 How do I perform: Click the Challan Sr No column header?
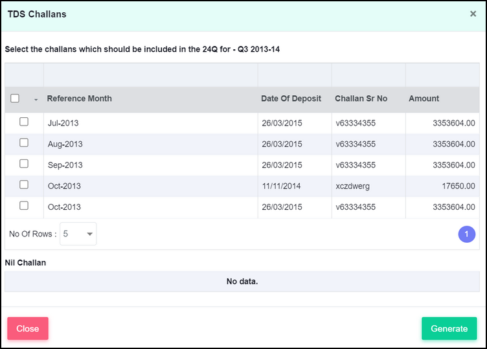coord(361,98)
